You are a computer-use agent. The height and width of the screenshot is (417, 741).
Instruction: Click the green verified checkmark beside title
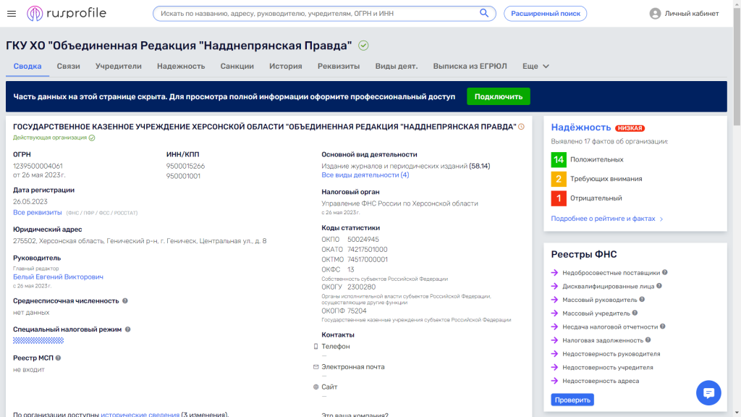click(x=363, y=46)
